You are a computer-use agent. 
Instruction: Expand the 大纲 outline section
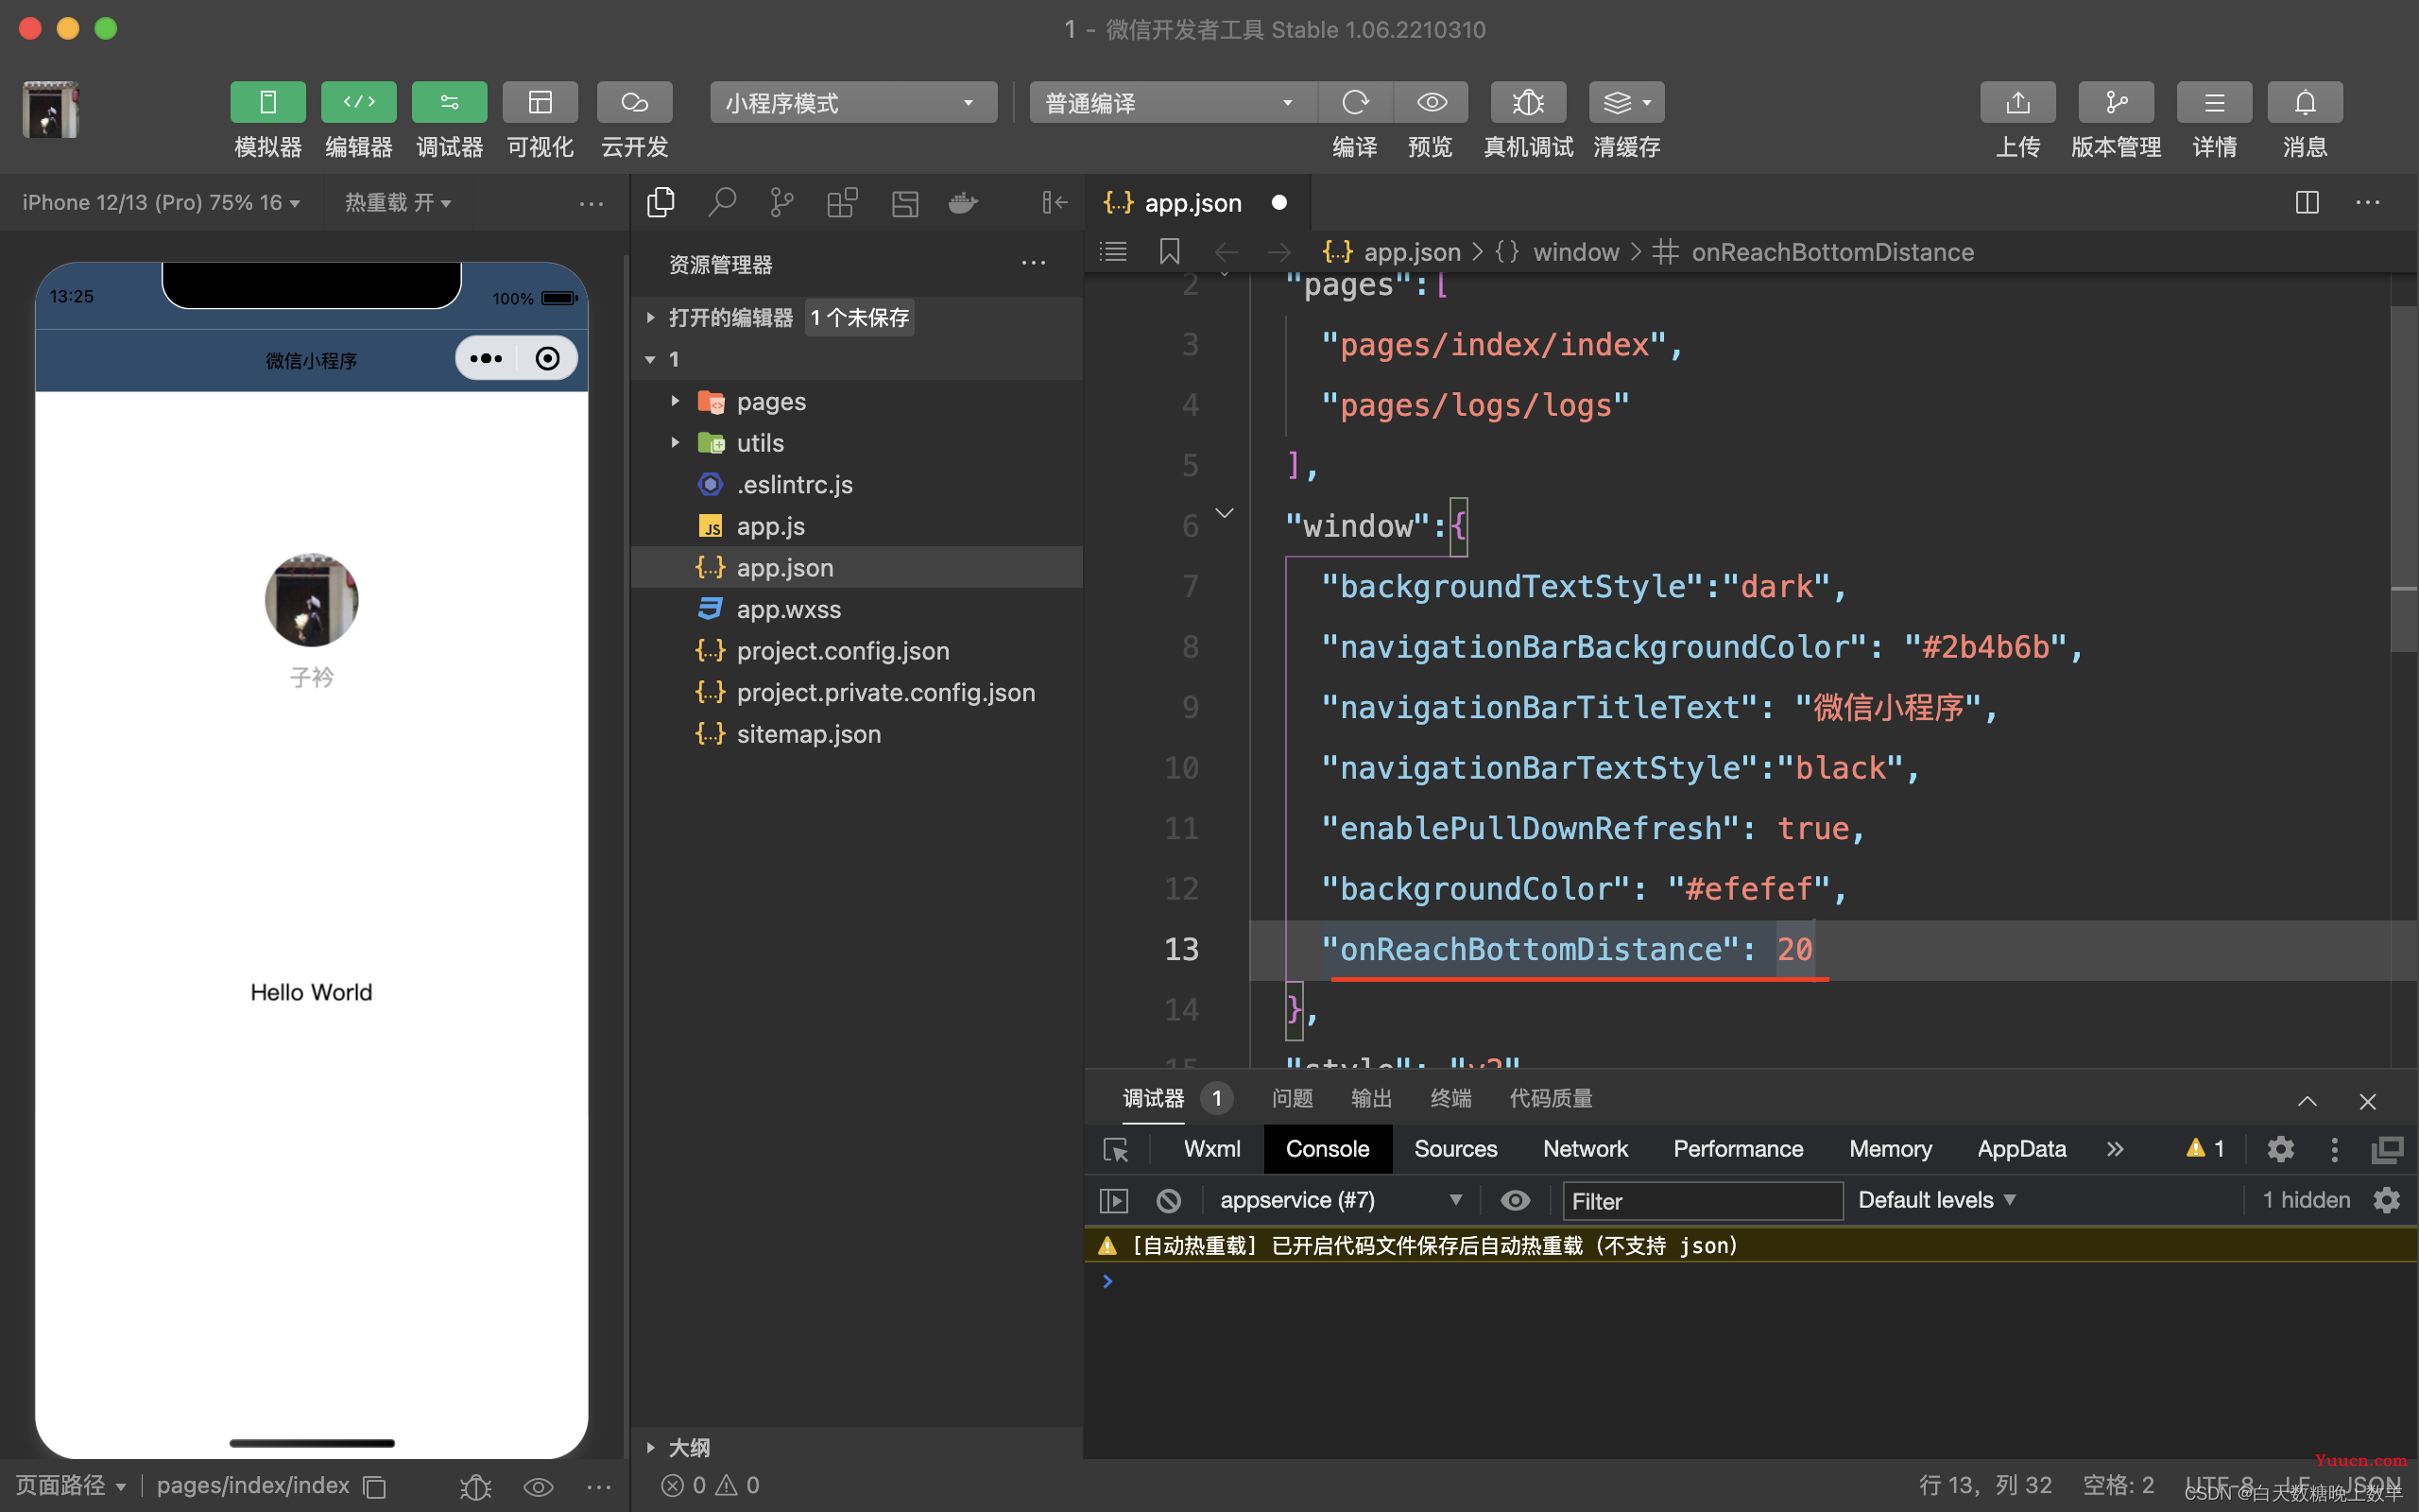pos(651,1447)
